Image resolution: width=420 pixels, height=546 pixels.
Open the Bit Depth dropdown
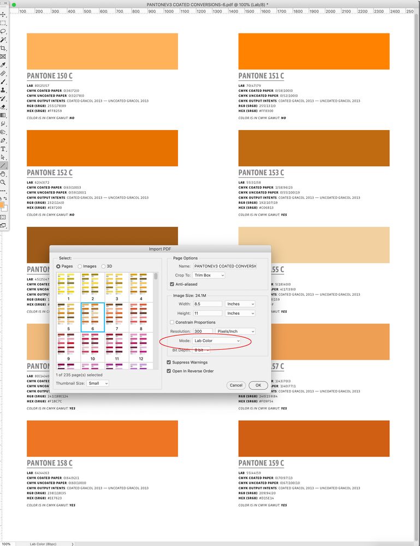click(201, 350)
